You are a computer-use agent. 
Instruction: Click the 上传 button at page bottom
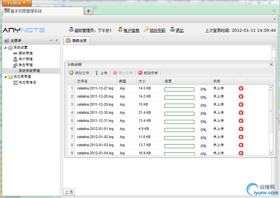69,192
